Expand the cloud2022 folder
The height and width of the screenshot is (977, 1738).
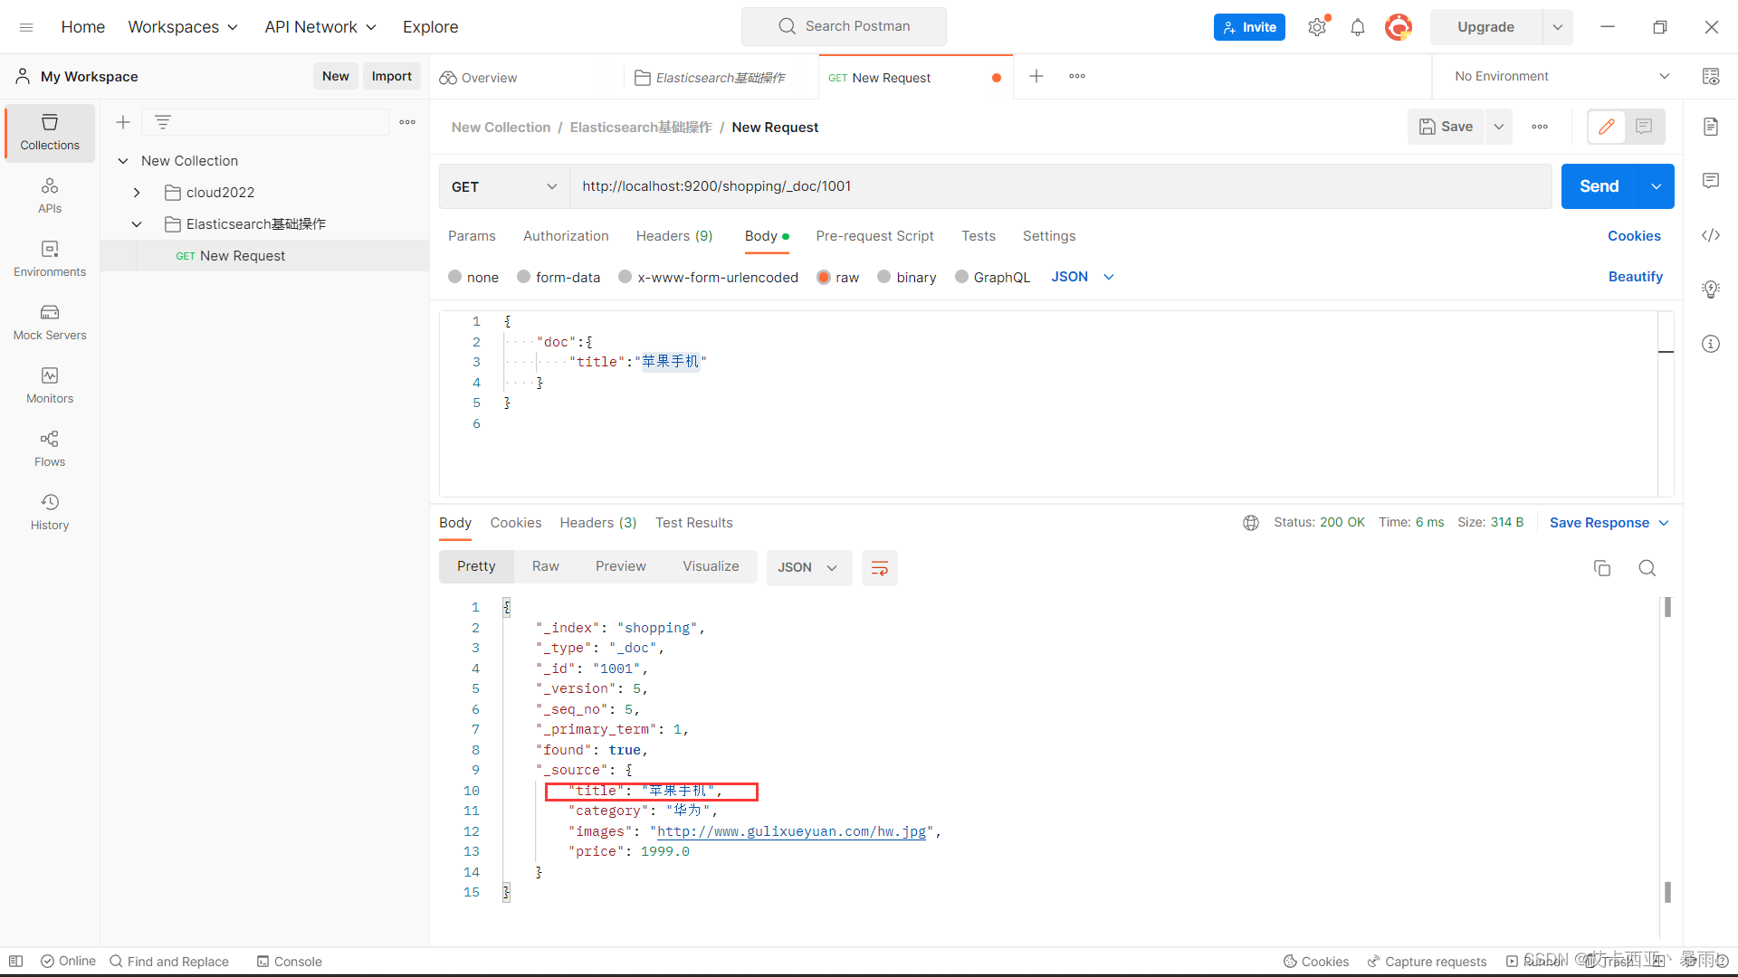(x=137, y=193)
